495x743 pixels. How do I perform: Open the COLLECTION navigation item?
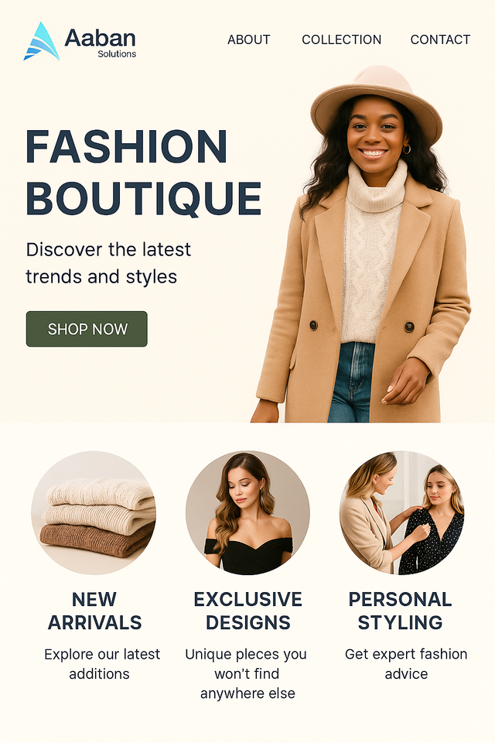click(342, 39)
